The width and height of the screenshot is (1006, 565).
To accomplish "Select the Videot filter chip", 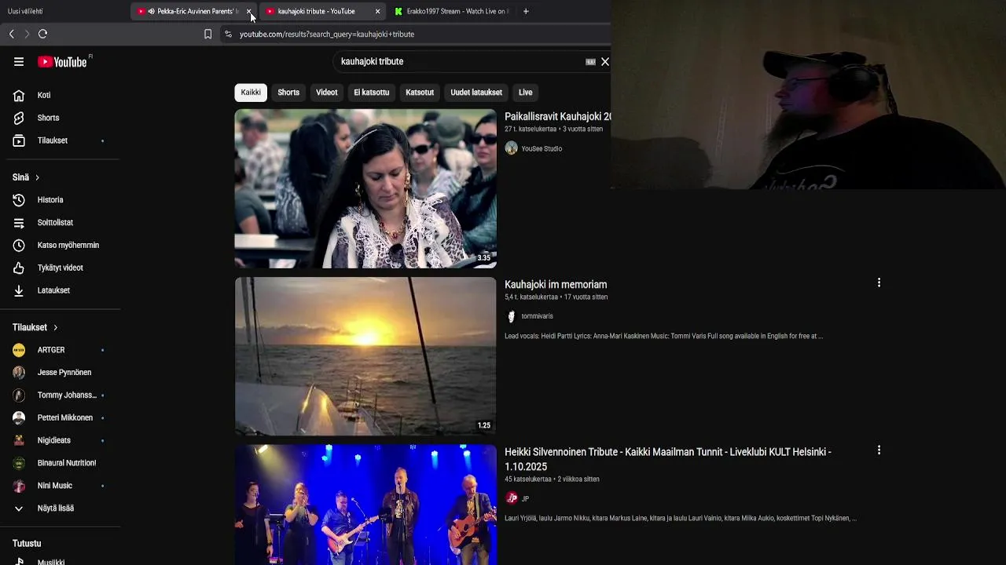I will [327, 93].
